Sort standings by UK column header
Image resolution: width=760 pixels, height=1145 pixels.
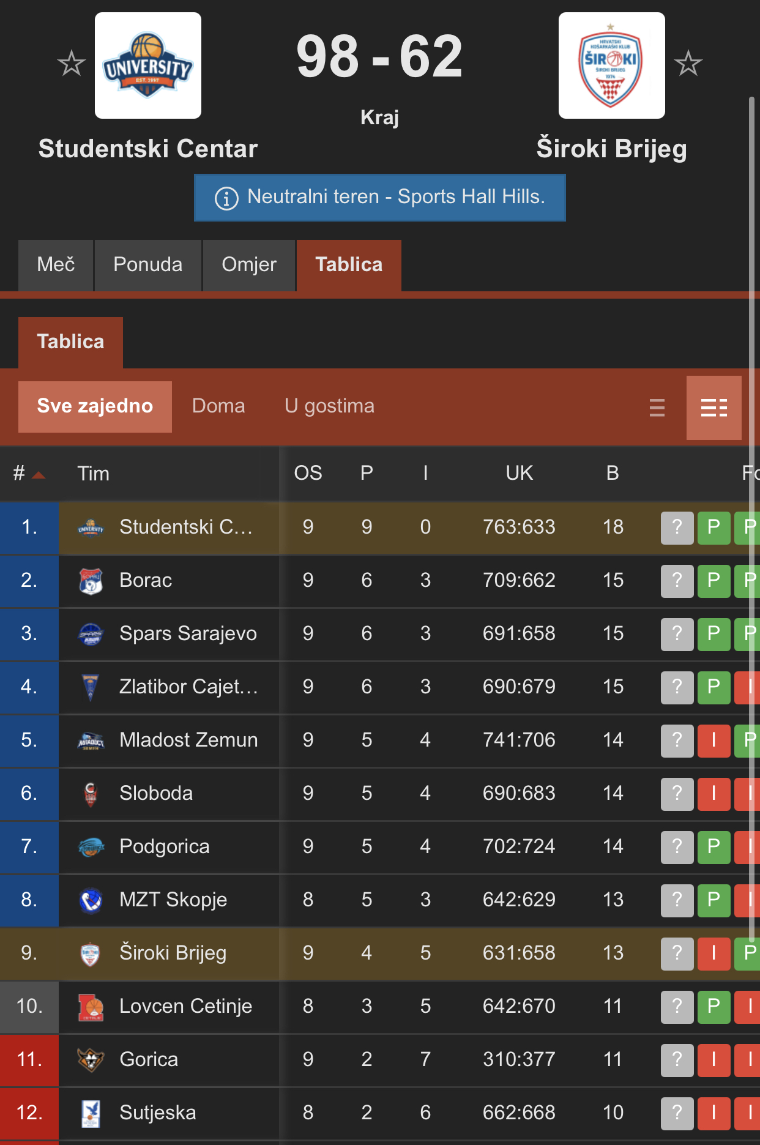[520, 473]
